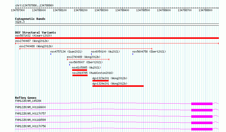
Task: Click the magenta exon block of NM_145284
Action: coord(202,104)
